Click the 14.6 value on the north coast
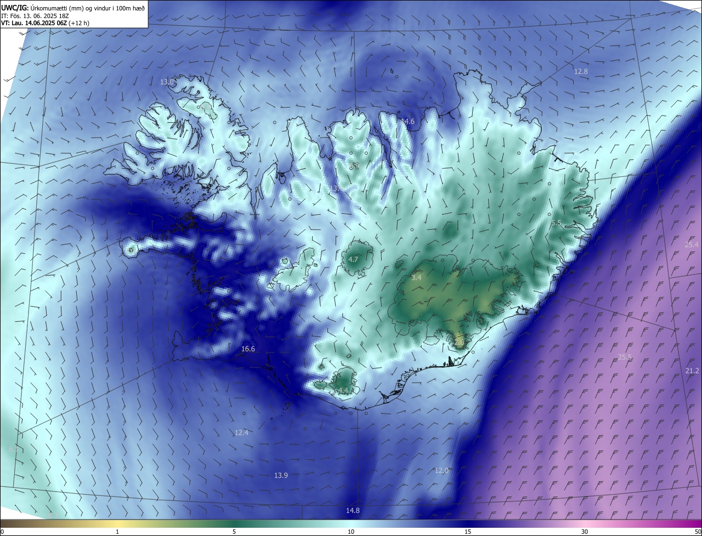Screen dimensions: 702x536 [407, 121]
